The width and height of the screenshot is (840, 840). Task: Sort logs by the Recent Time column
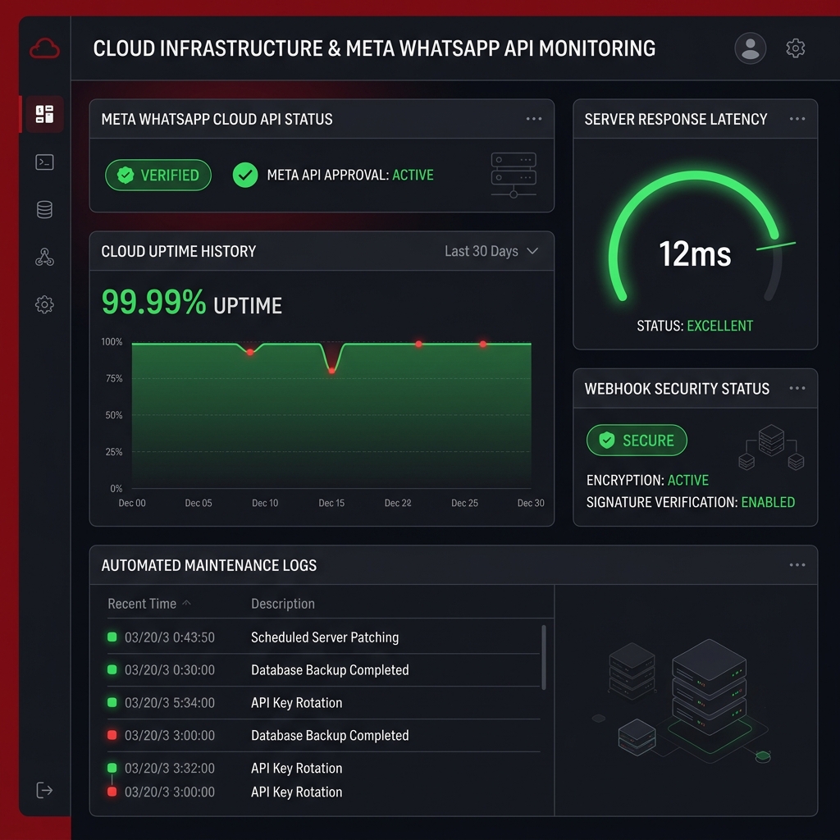click(149, 604)
